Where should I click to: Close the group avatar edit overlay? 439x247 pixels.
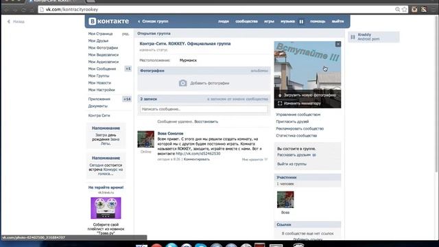[x=338, y=44]
